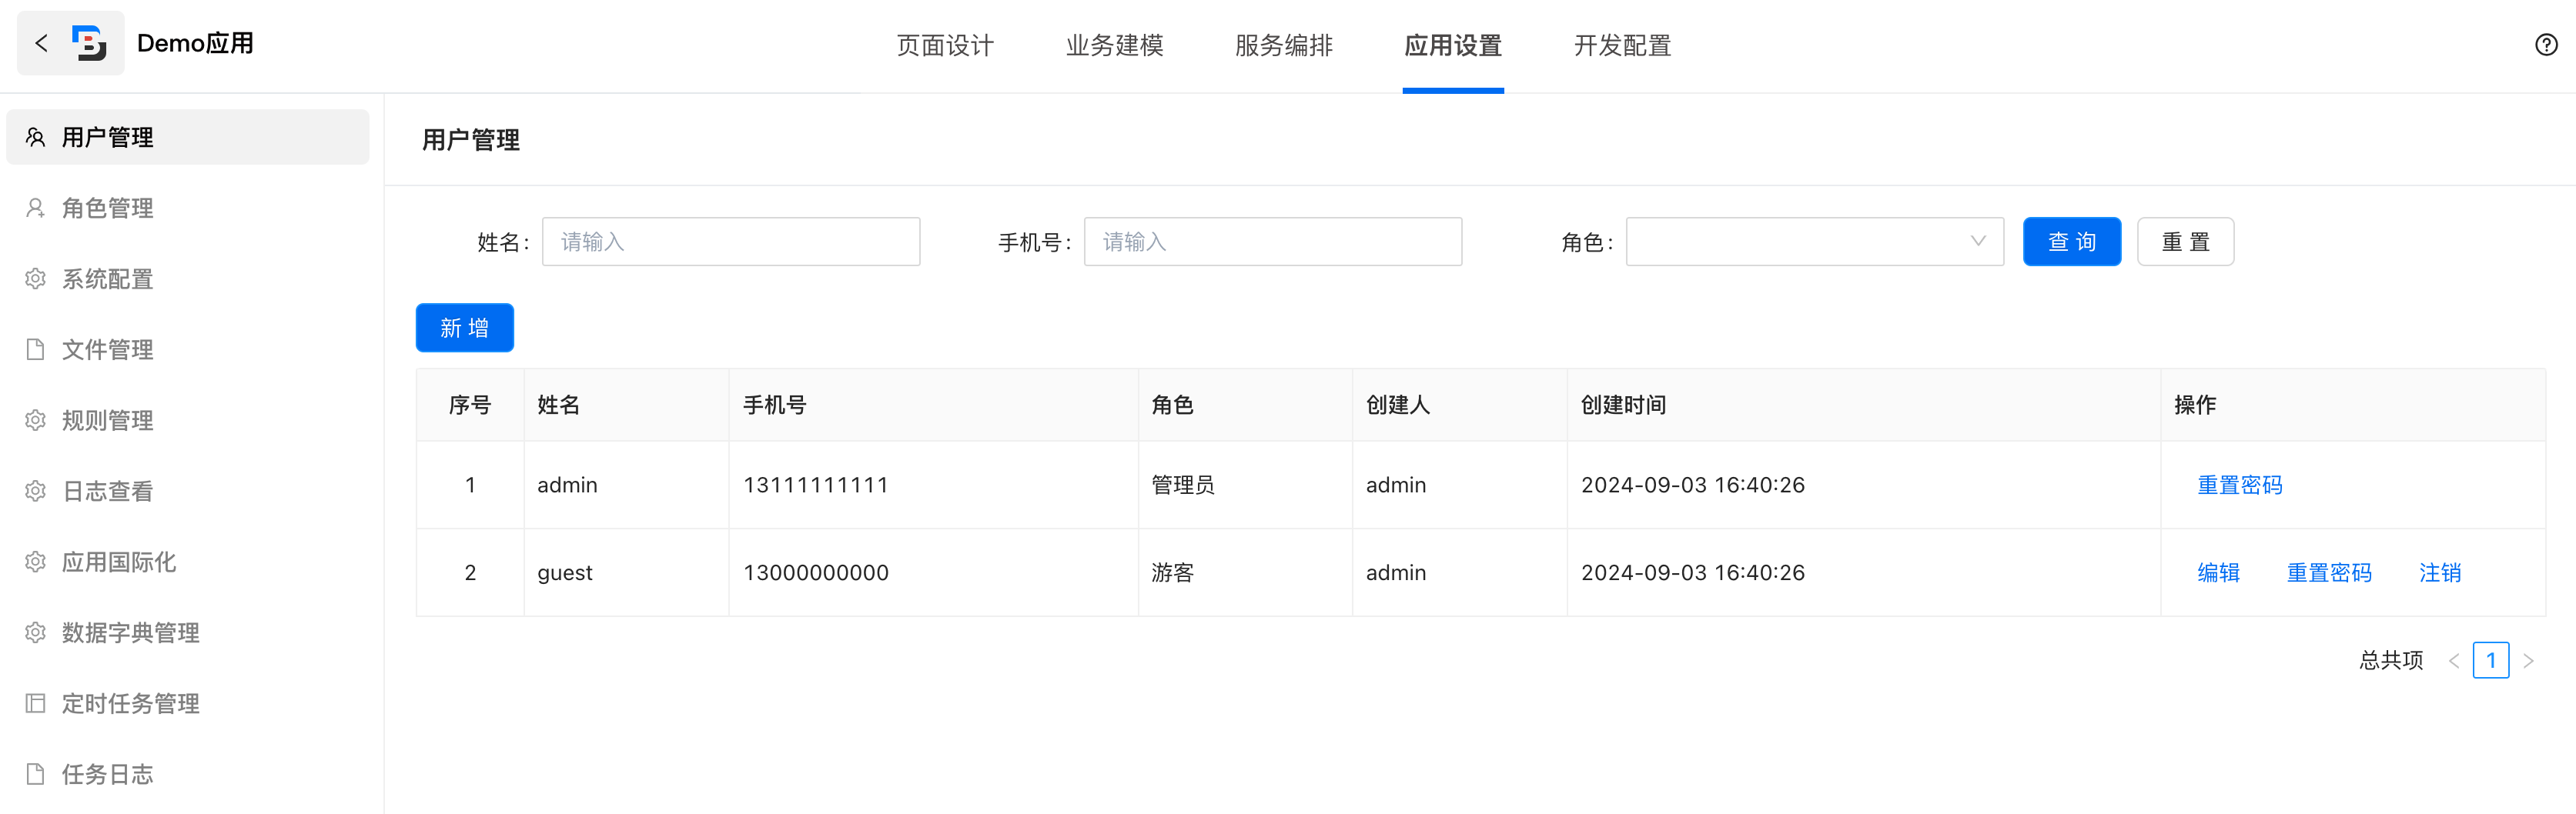Image resolution: width=2576 pixels, height=814 pixels.
Task: Open 定时任务管理 in sidebar
Action: point(188,704)
